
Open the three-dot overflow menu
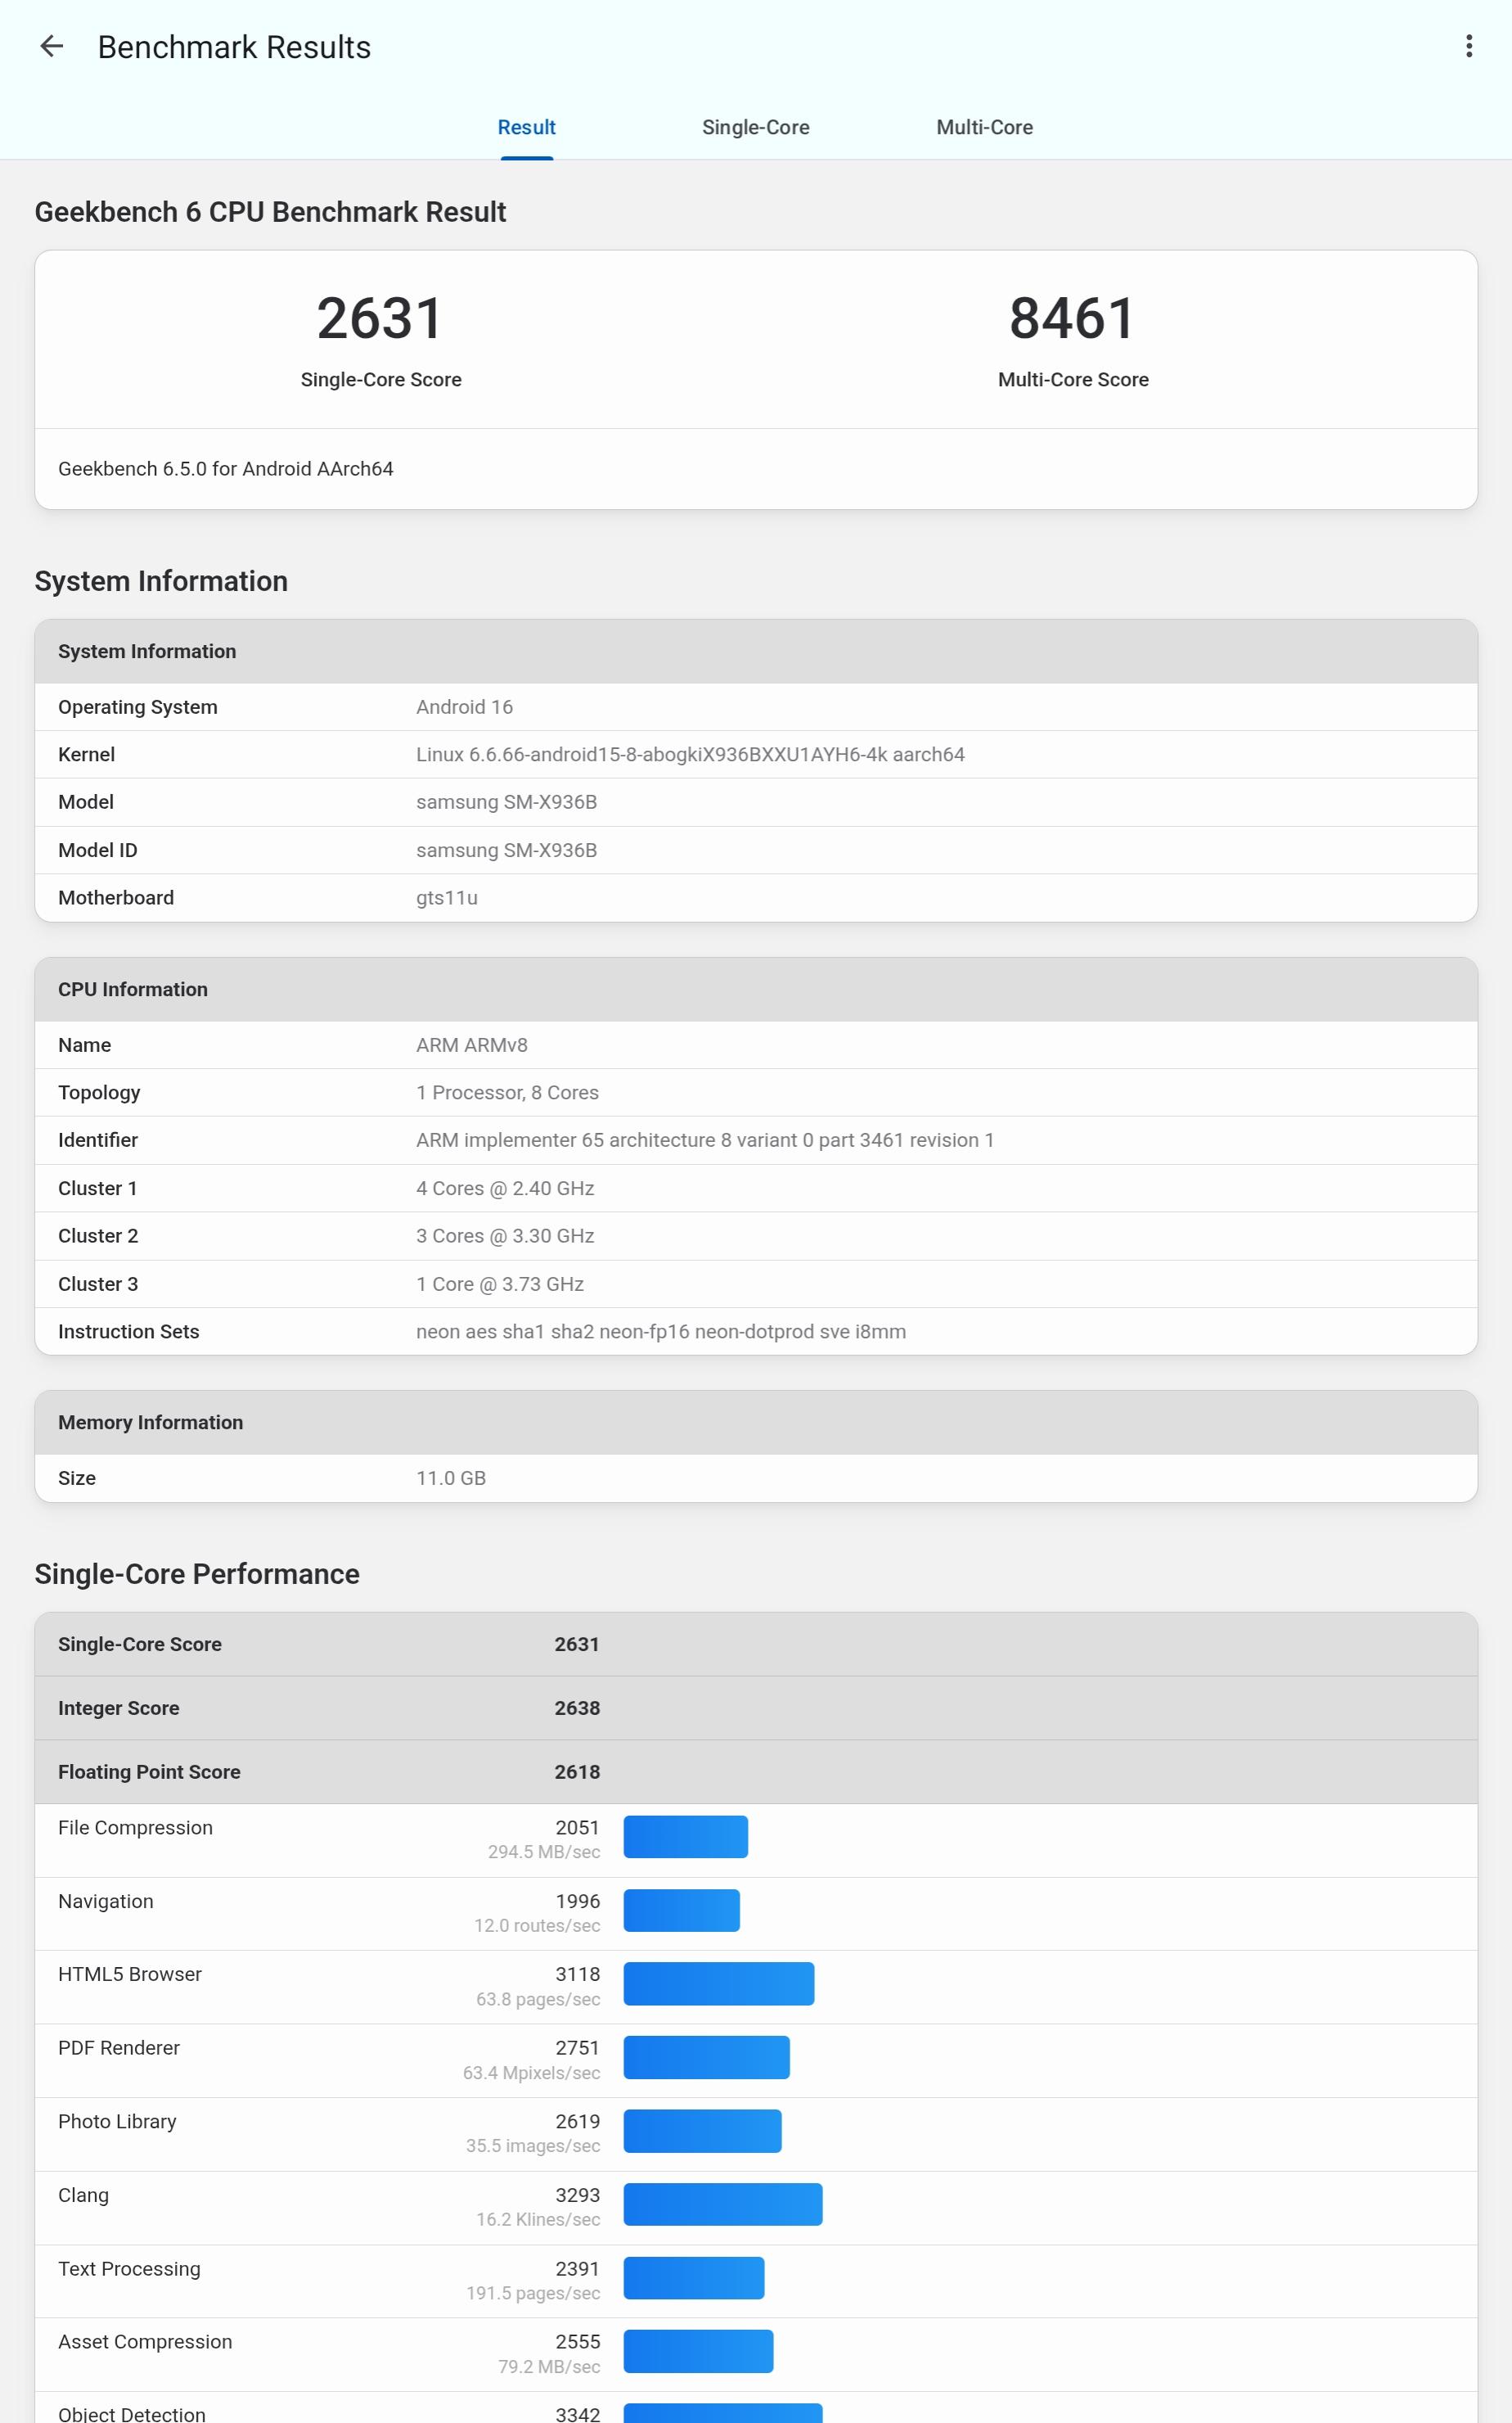[x=1468, y=47]
